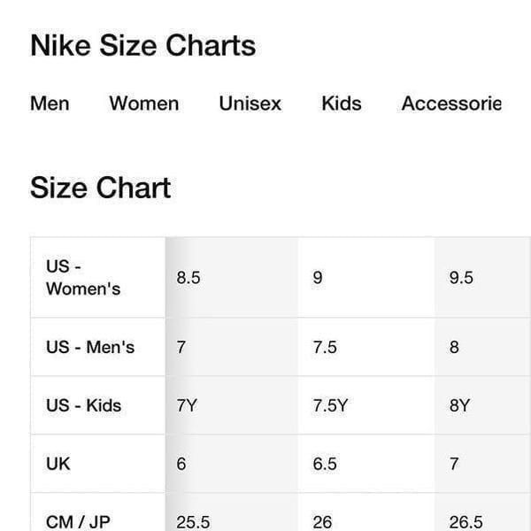Select the UK 6.5 size cell

point(366,464)
